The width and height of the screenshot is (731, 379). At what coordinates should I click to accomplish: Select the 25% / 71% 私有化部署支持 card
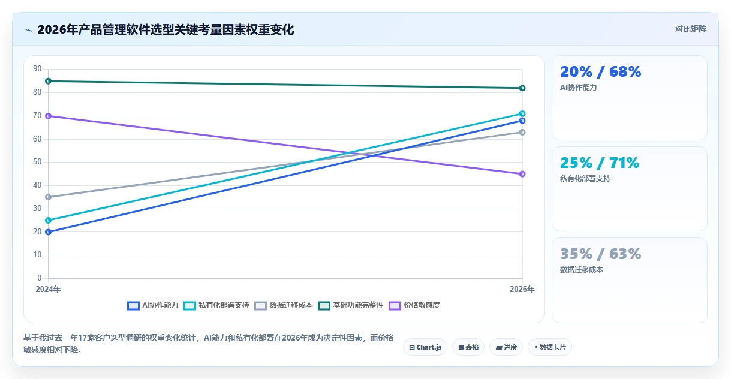click(x=630, y=189)
